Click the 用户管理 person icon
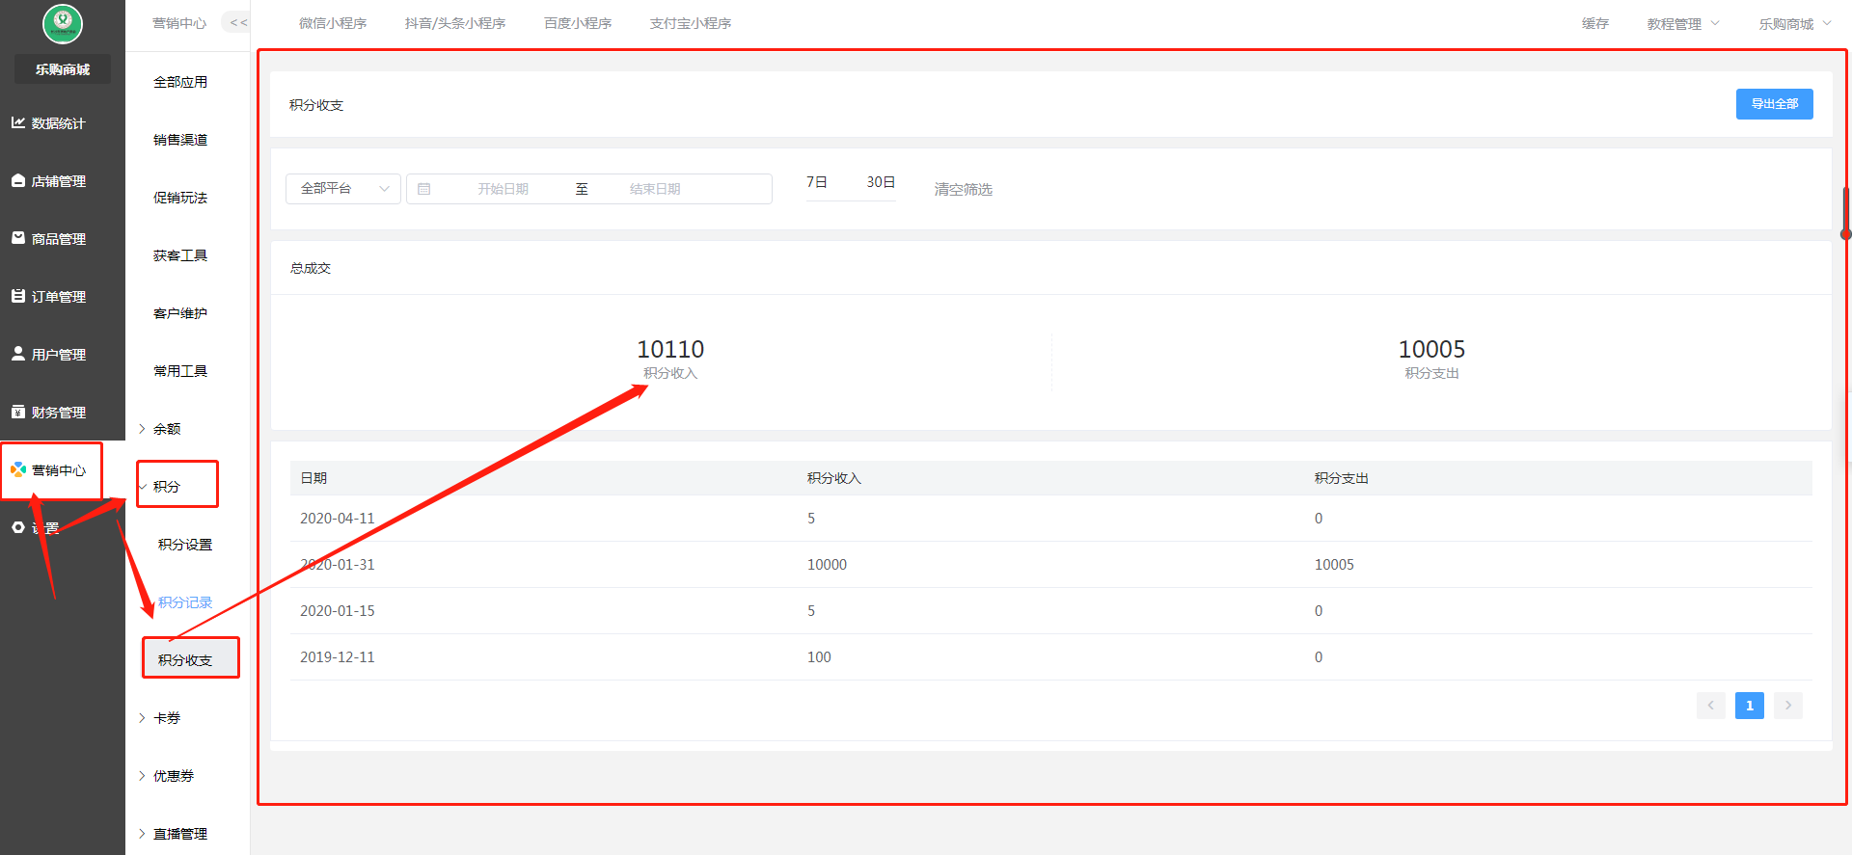The height and width of the screenshot is (855, 1852). tap(18, 354)
